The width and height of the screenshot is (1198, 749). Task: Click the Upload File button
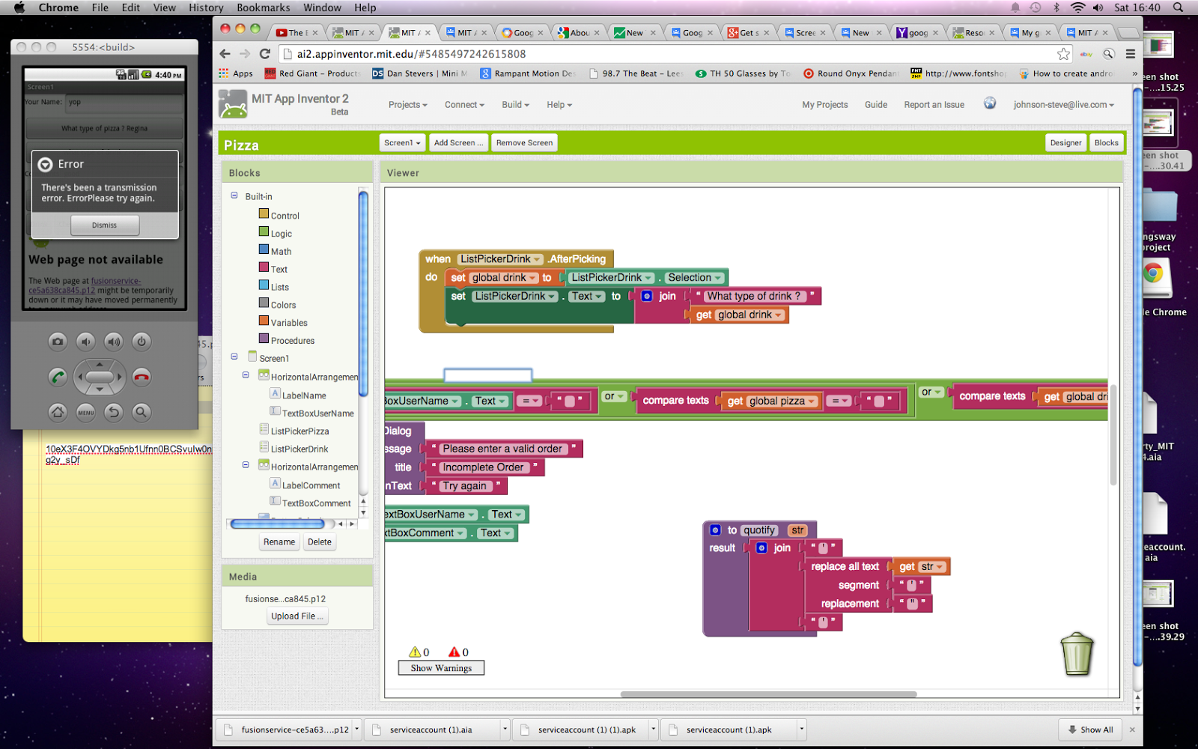[x=297, y=616]
